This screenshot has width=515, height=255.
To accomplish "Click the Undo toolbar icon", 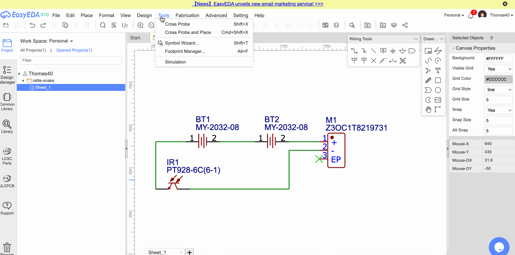I will pyautogui.click(x=32, y=25).
